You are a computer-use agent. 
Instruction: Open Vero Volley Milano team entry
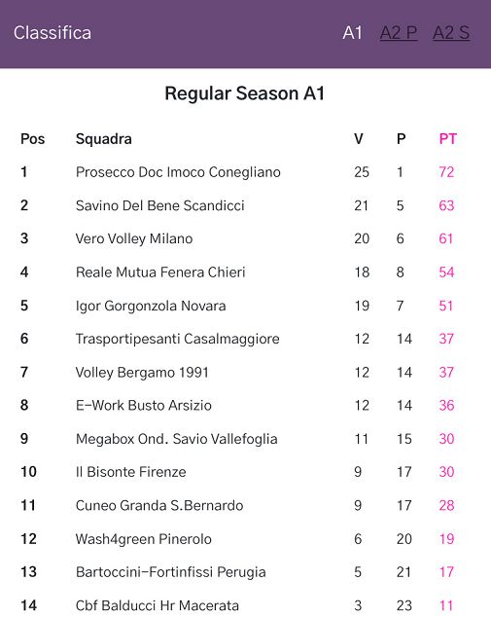134,238
